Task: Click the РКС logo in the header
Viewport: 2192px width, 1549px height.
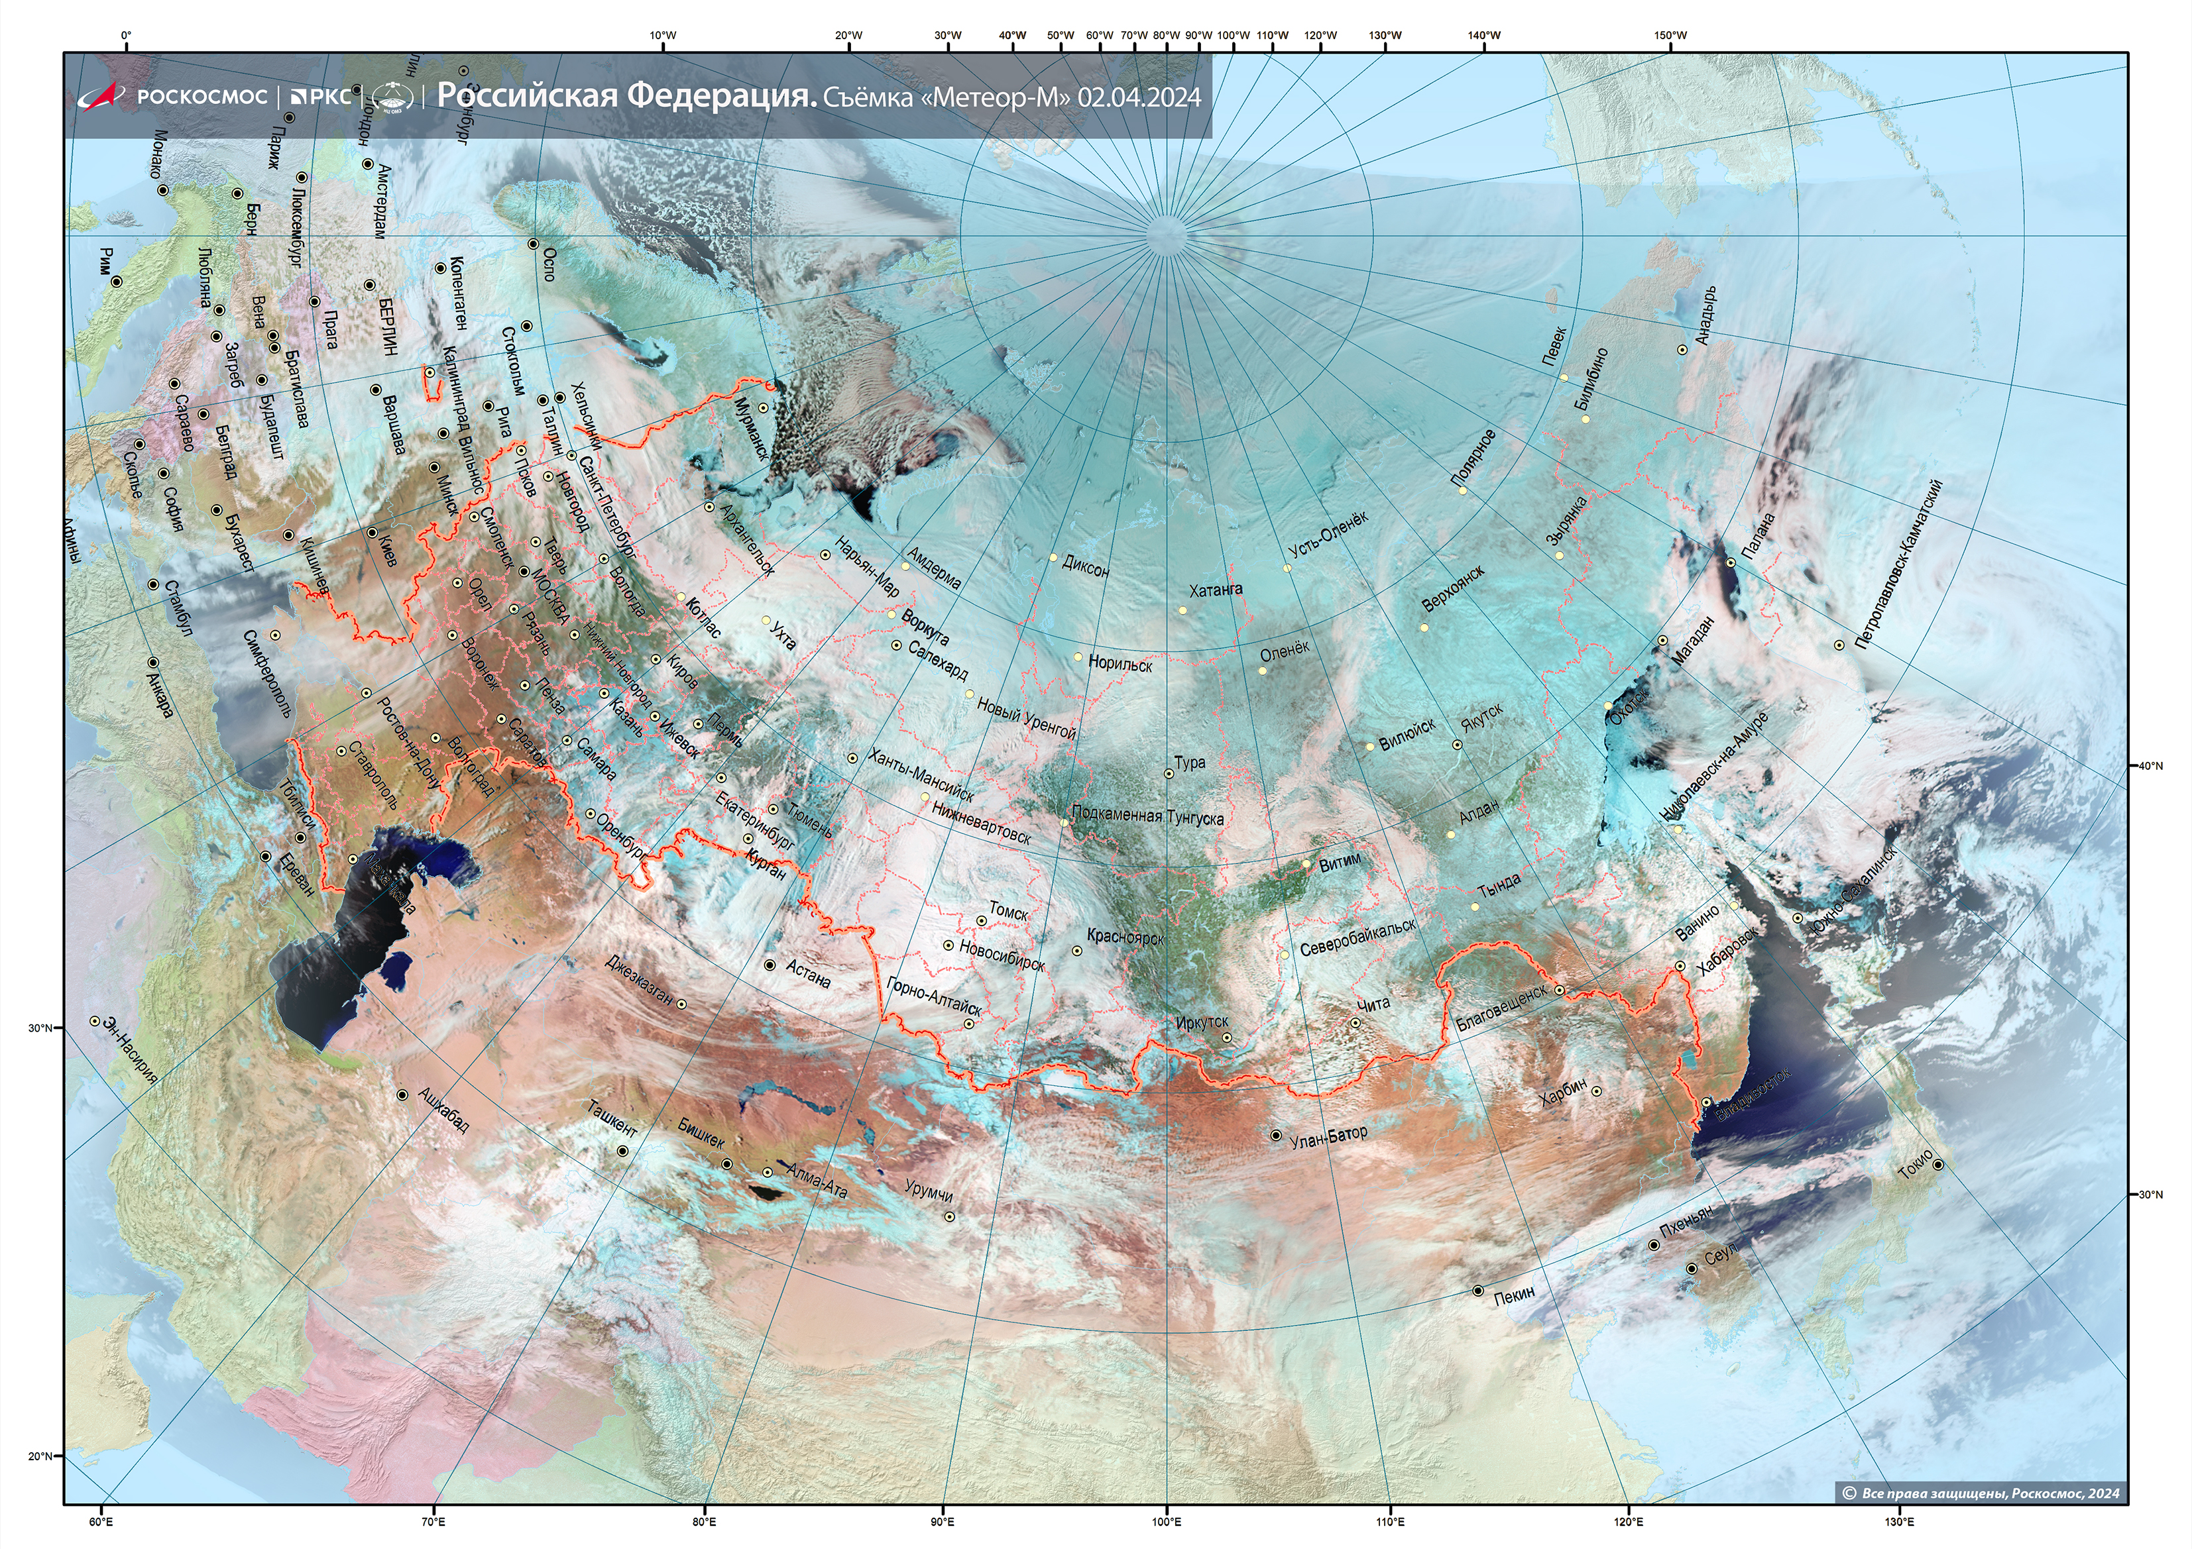Action: (x=321, y=96)
